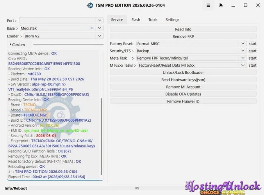Open the Factory Reset Format MISC dropdown

tap(191, 44)
